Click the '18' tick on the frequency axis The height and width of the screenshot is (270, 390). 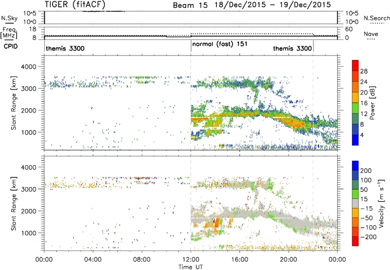tap(33, 29)
